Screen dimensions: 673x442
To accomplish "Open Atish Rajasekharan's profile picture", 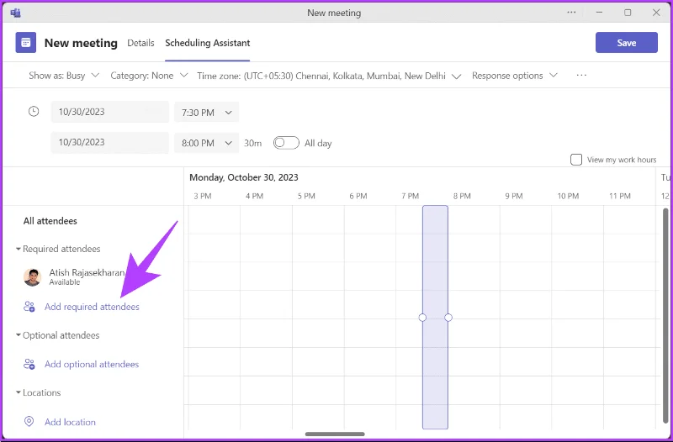I will pyautogui.click(x=32, y=277).
